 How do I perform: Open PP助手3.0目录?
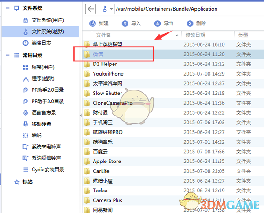48,101
